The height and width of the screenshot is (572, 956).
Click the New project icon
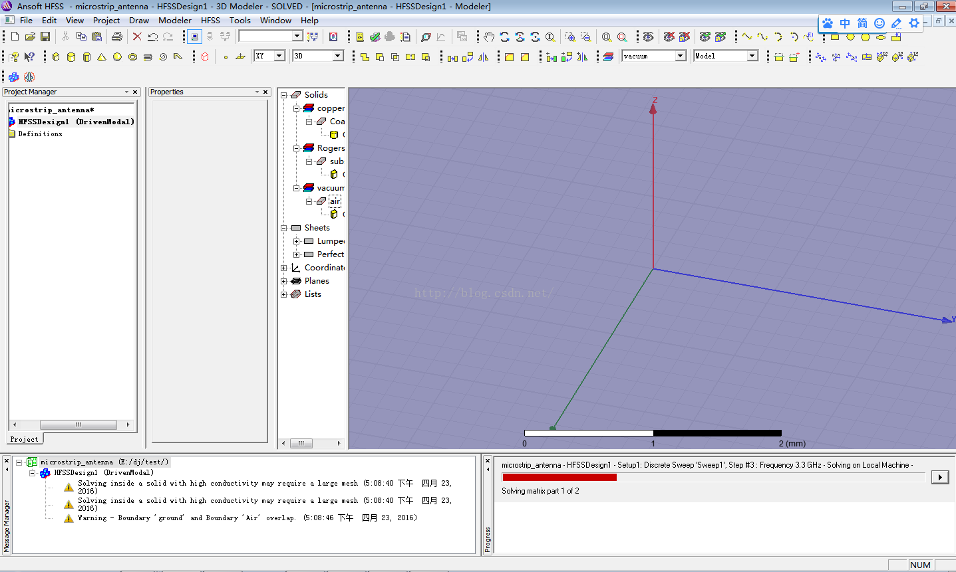click(15, 37)
